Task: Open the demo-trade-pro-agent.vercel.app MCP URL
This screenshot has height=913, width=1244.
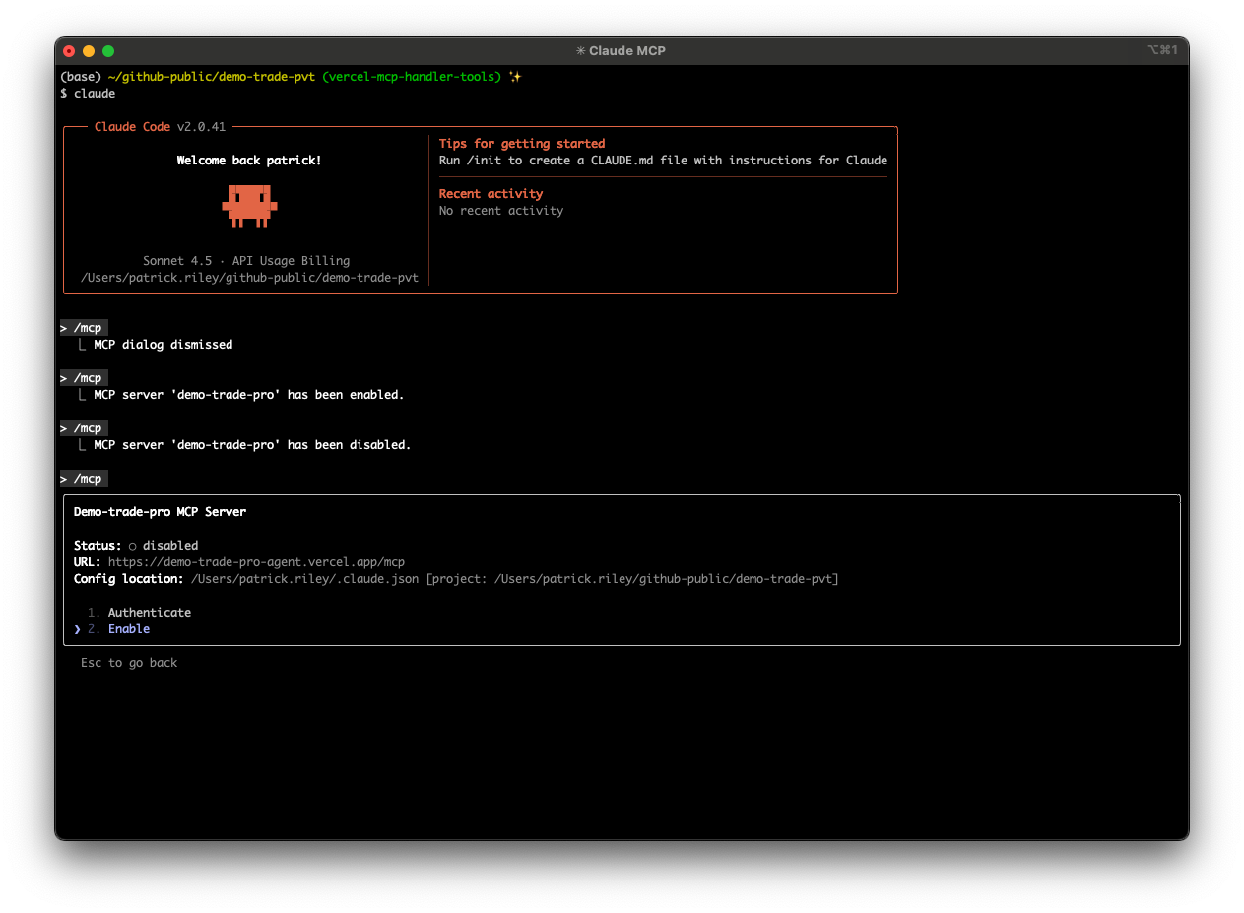Action: (x=256, y=562)
